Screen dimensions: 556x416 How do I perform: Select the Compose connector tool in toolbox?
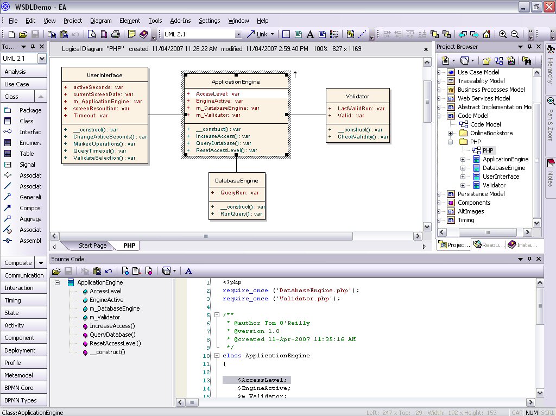[23, 208]
